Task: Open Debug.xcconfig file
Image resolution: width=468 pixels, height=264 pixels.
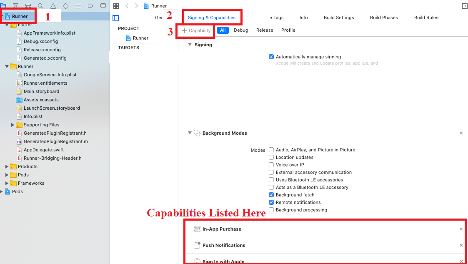Action: [38, 41]
